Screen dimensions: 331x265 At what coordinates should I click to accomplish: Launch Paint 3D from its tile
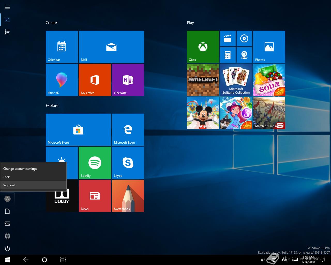[62, 80]
